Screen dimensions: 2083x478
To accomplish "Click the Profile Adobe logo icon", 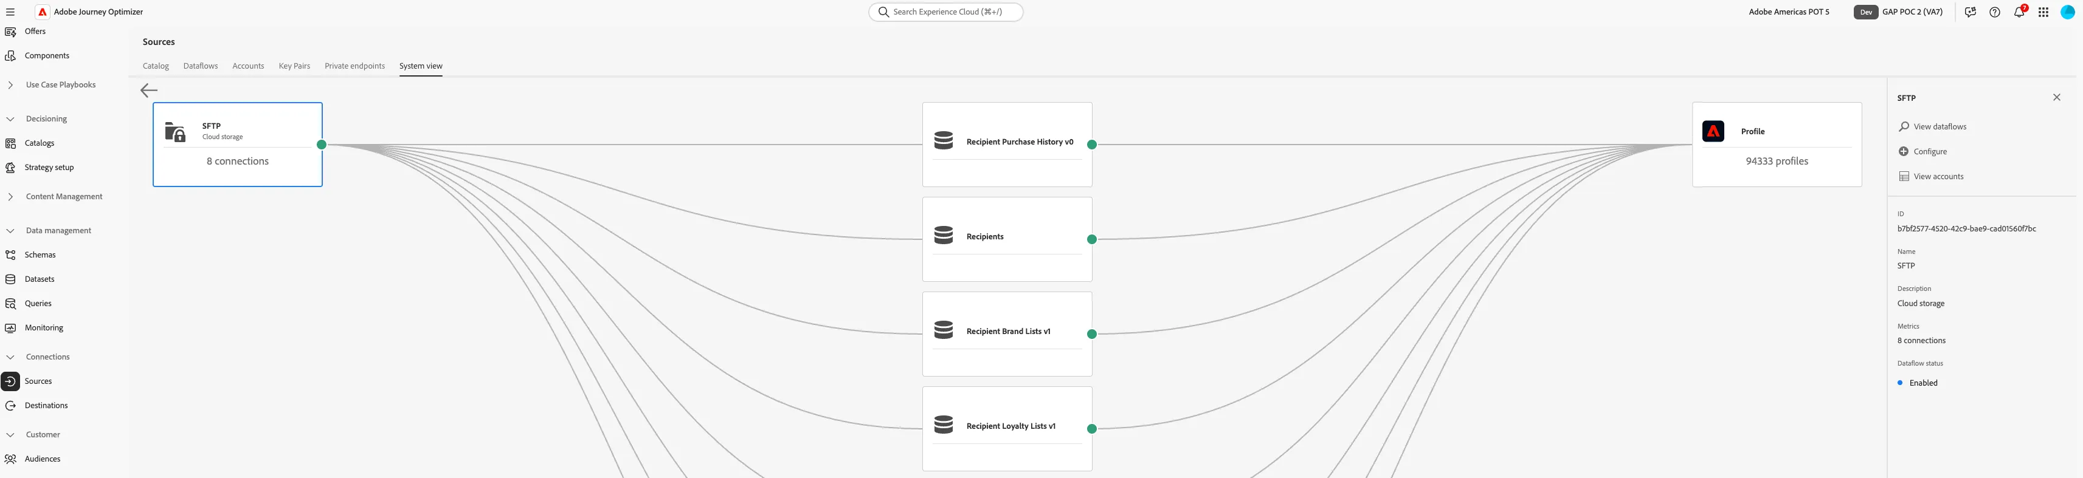I will pyautogui.click(x=1713, y=131).
